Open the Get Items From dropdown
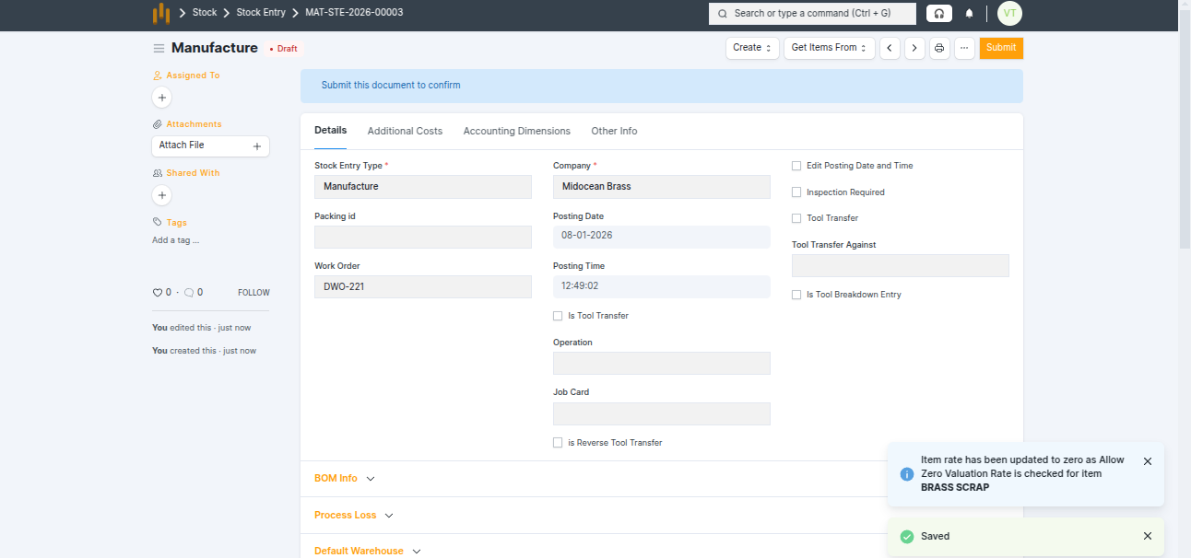1191x558 pixels. [829, 48]
